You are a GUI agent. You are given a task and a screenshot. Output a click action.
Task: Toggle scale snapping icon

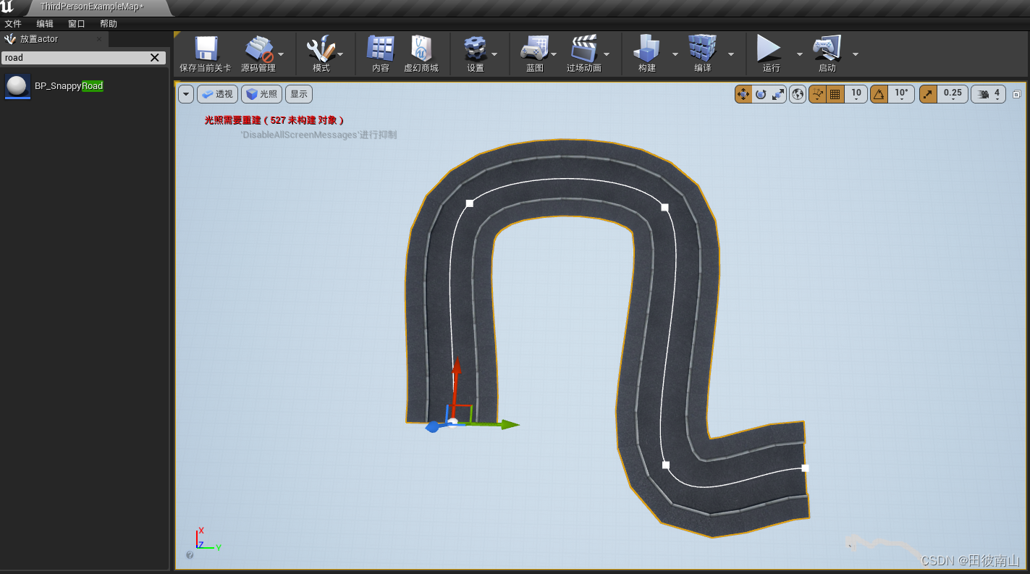click(928, 94)
